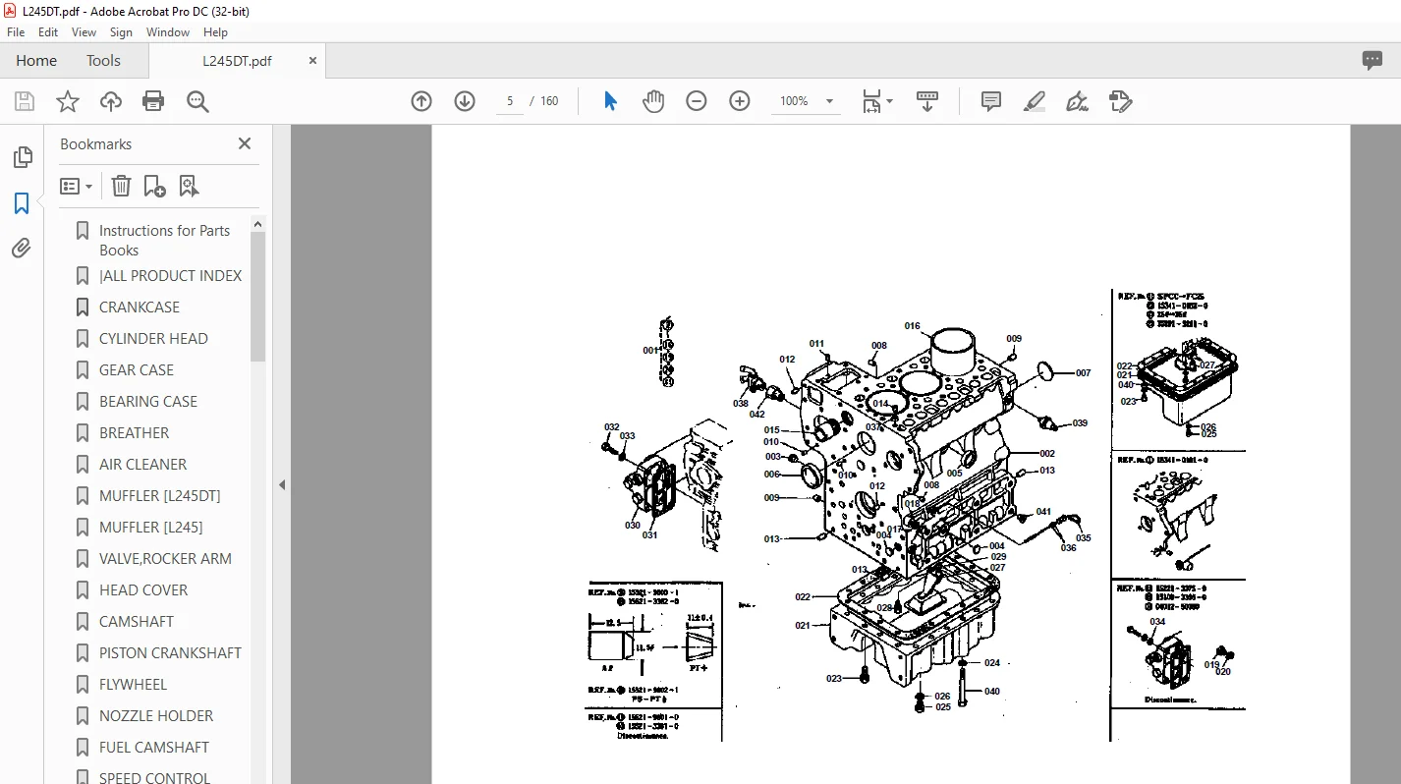Find the current bookmark icon

click(x=189, y=186)
